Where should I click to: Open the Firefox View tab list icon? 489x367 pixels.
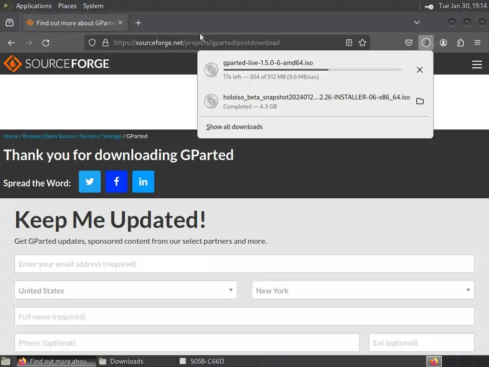10,23
